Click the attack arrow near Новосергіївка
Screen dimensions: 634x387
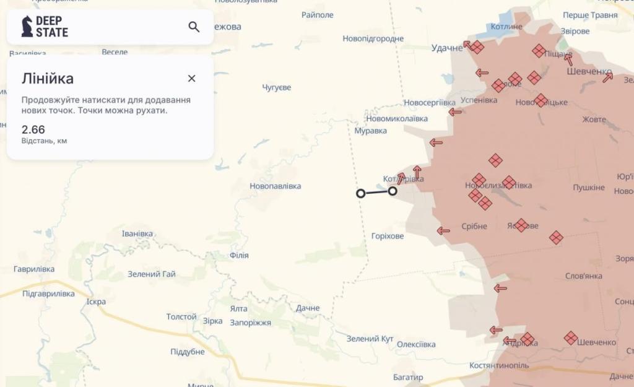pyautogui.click(x=455, y=112)
